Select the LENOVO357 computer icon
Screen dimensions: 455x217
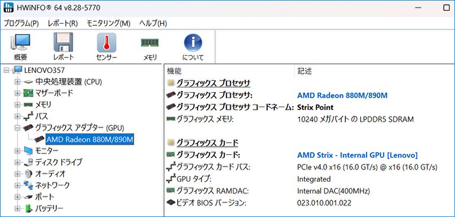pos(17,70)
